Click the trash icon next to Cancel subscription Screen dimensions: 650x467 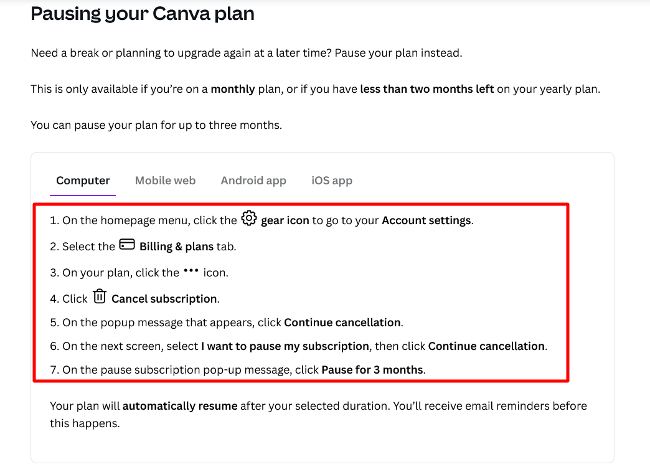100,296
